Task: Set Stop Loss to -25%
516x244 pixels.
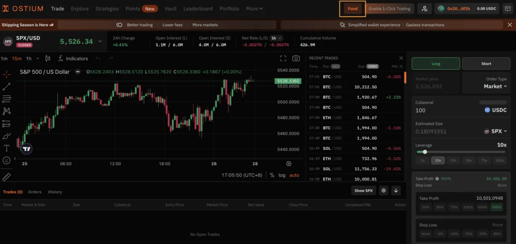Action: point(468,234)
